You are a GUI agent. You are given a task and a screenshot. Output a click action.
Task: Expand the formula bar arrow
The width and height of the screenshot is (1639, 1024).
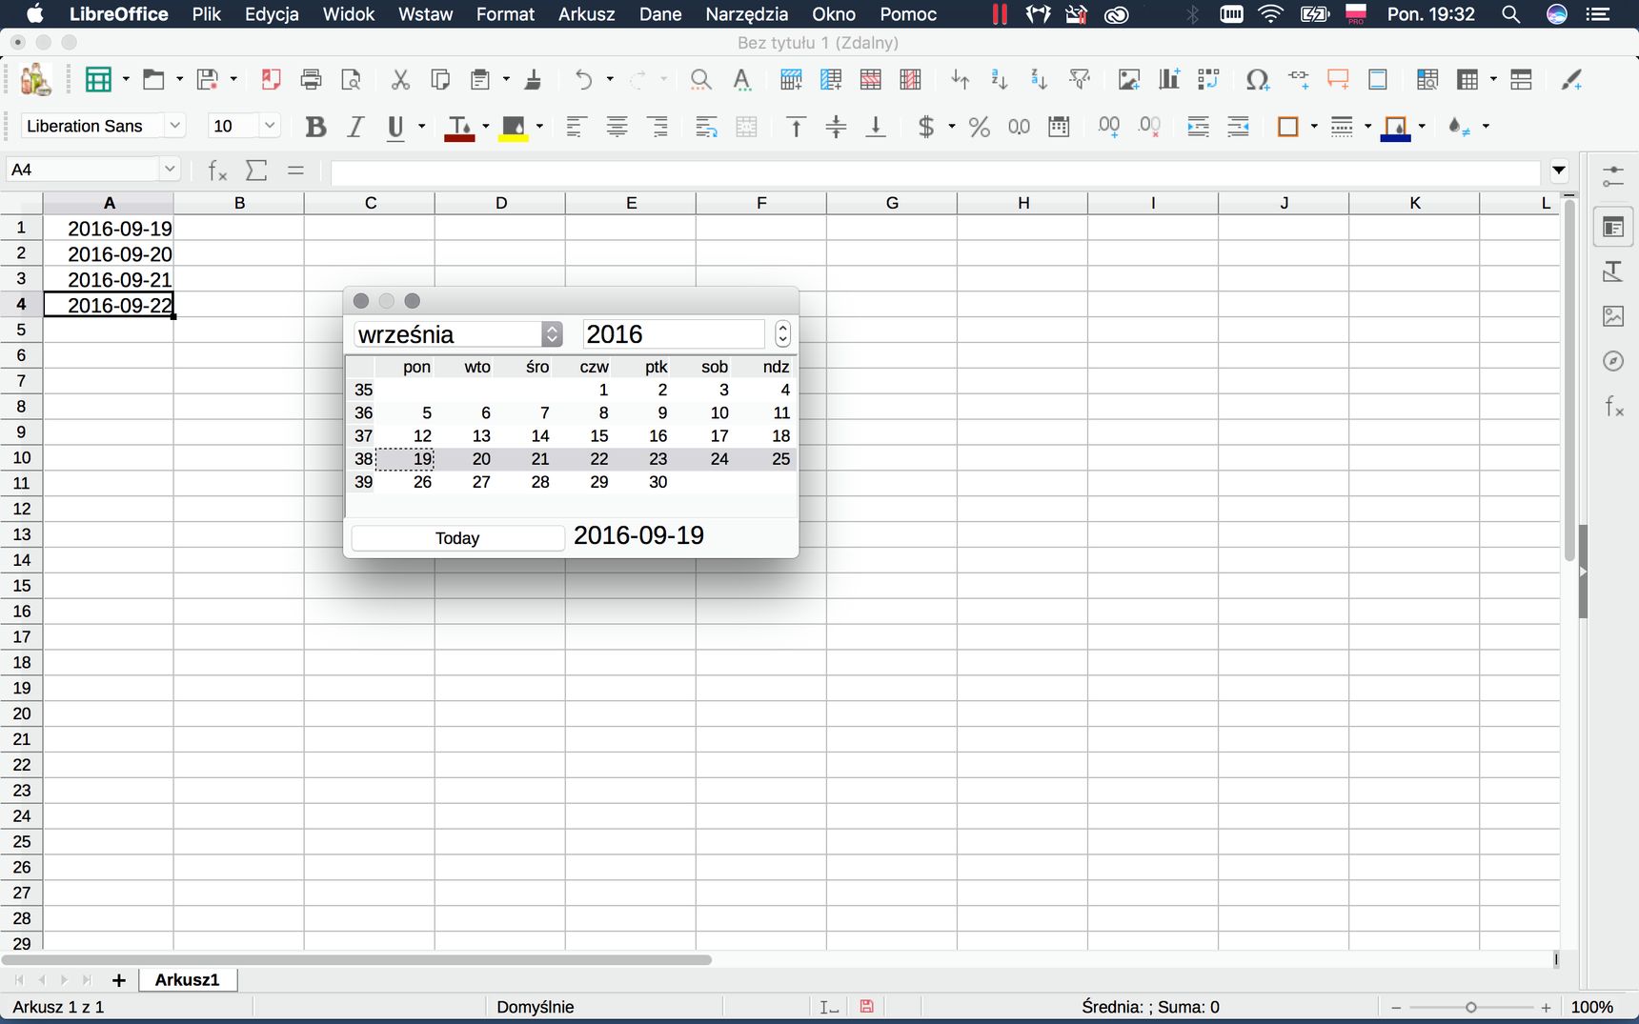[1559, 171]
